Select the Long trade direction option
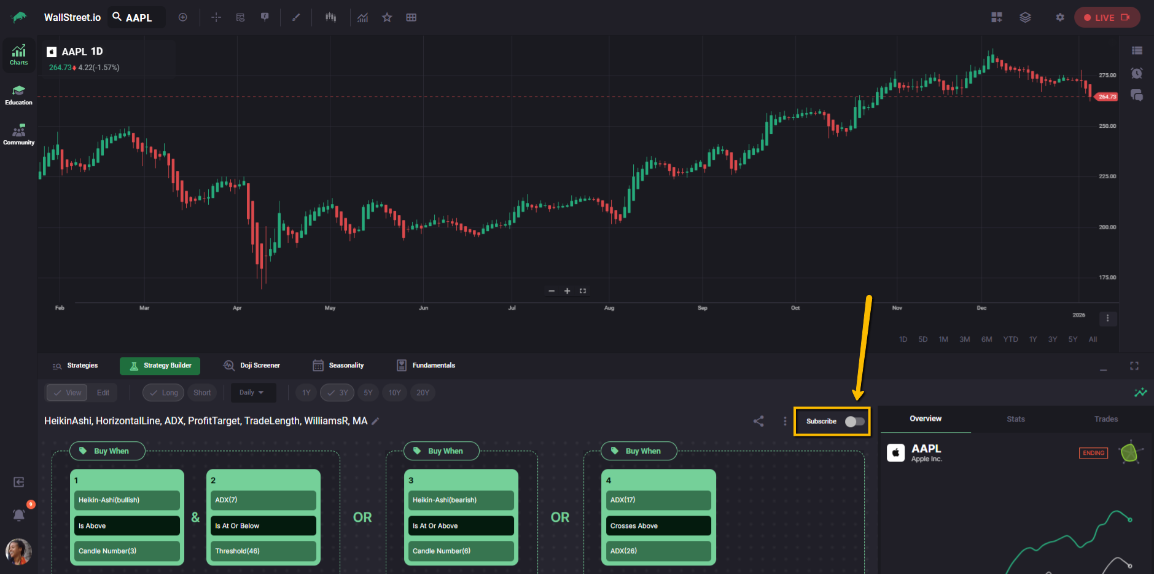 pyautogui.click(x=163, y=393)
